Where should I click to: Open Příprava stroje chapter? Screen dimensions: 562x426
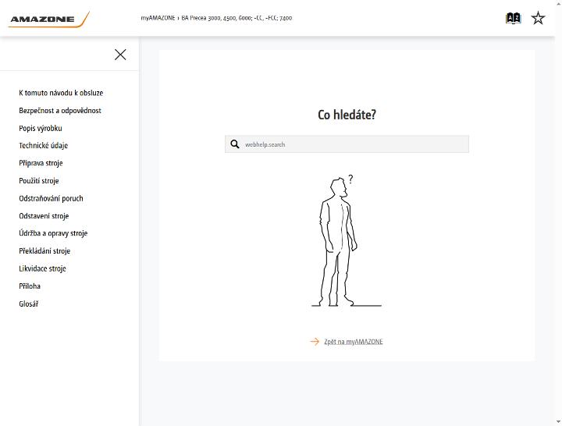[x=41, y=163]
